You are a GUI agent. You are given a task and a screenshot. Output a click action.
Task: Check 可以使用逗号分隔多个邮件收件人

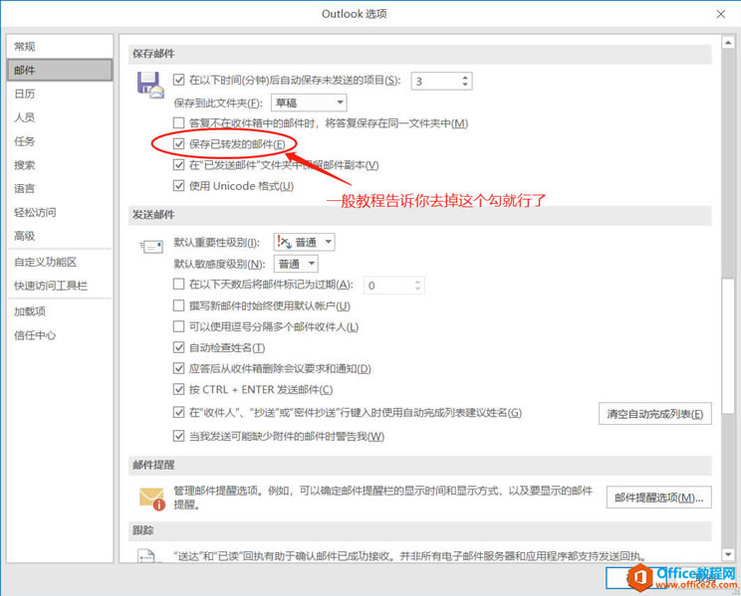pos(178,326)
